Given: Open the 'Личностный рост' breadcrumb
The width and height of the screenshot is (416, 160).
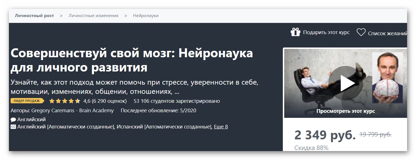Looking at the screenshot, I should pyautogui.click(x=34, y=16).
